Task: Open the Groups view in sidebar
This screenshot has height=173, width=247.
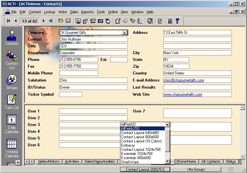Action: coord(12,82)
